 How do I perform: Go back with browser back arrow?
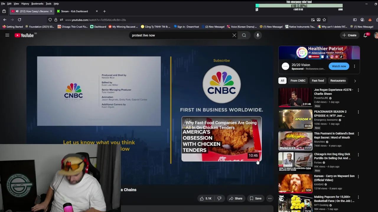click(5, 20)
